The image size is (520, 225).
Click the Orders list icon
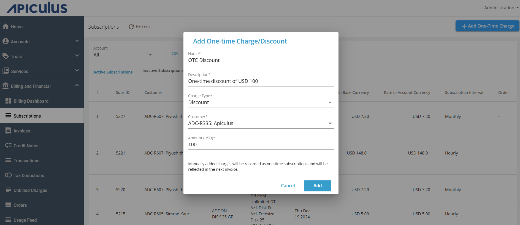[x=8, y=205]
